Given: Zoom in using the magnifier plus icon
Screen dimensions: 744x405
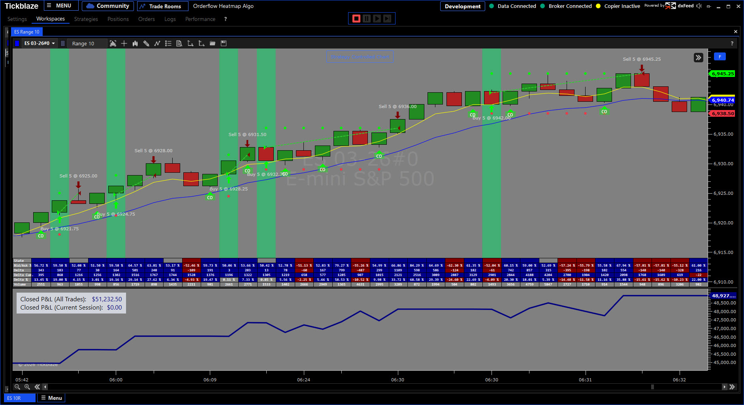Looking at the screenshot, I should click(27, 387).
